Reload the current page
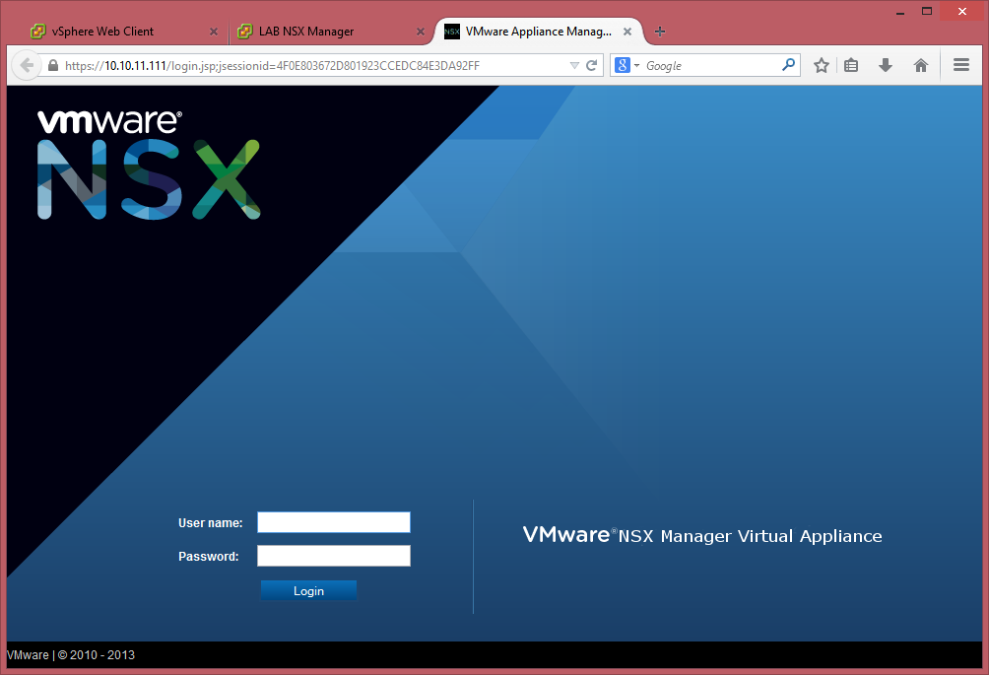Image resolution: width=989 pixels, height=675 pixels. (x=592, y=65)
